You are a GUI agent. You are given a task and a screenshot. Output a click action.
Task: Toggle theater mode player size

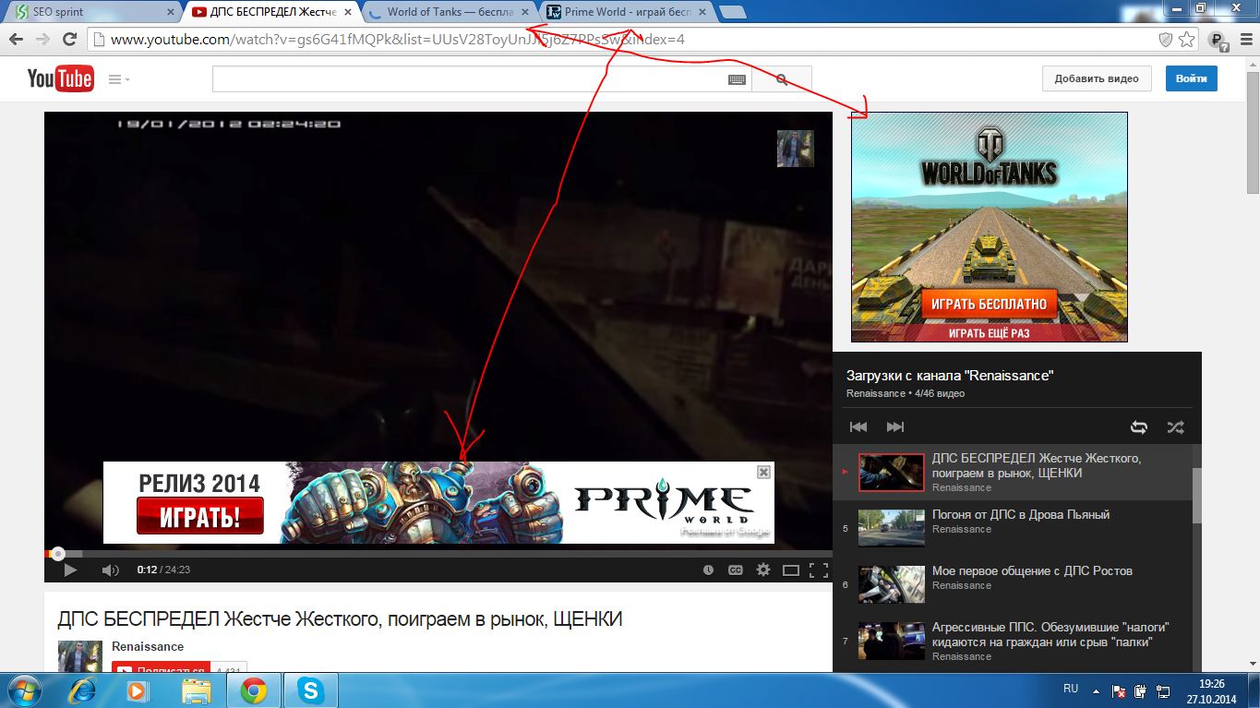pyautogui.click(x=791, y=570)
